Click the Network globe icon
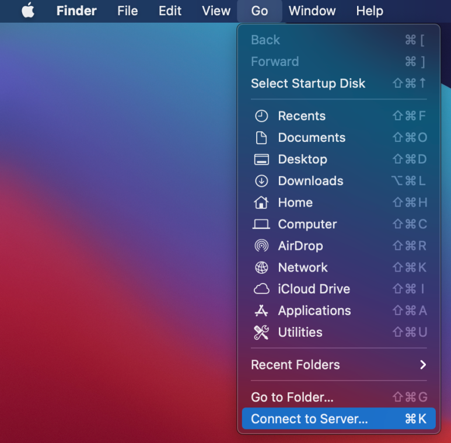 coord(261,267)
